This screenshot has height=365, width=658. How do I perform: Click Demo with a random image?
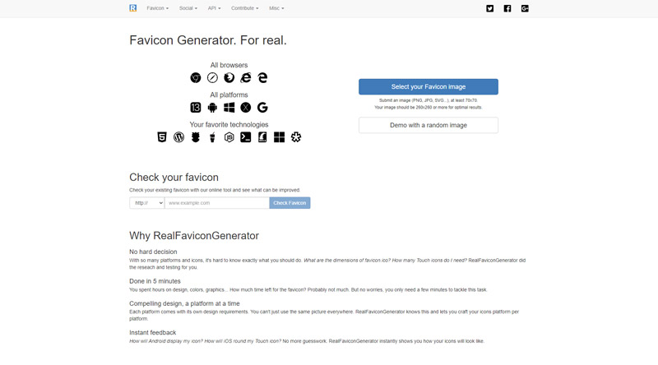tap(429, 125)
